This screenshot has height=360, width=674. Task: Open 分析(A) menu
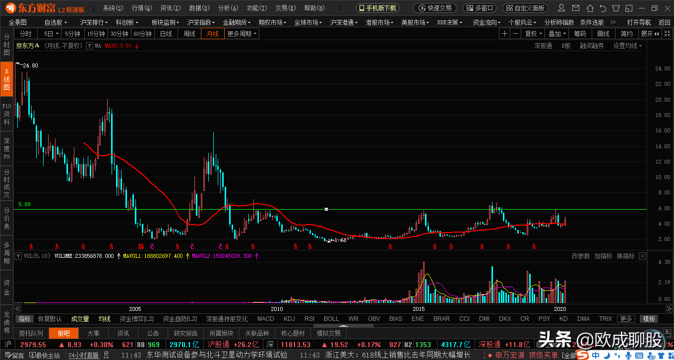pos(228,8)
